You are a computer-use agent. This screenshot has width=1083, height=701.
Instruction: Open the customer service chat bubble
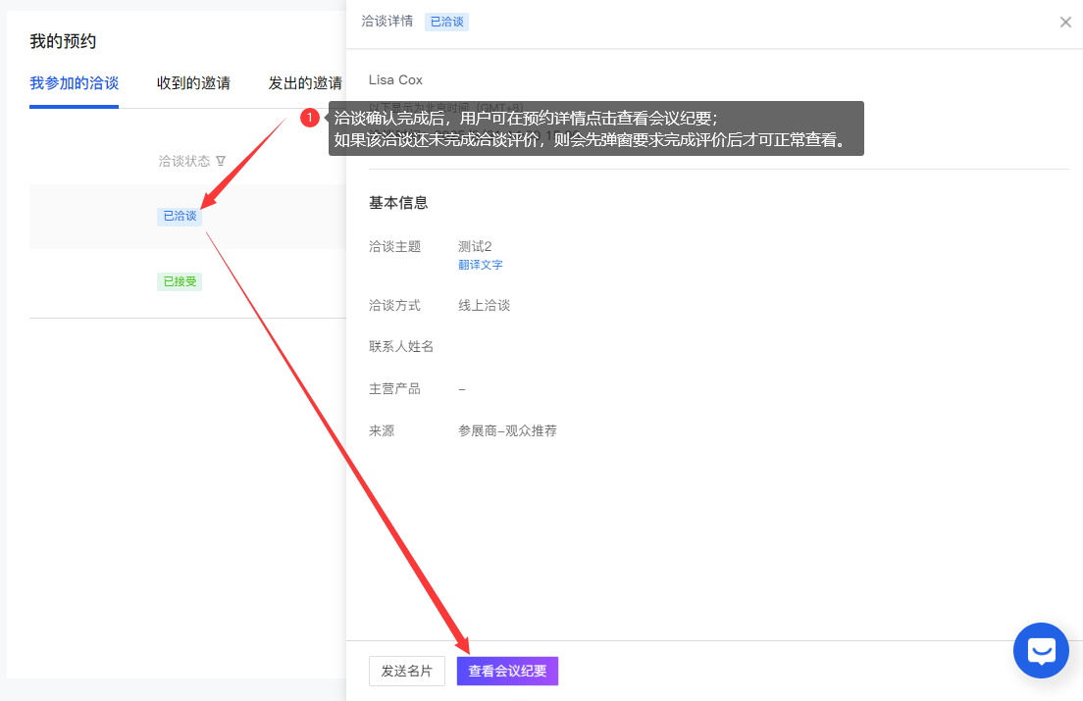1041,650
